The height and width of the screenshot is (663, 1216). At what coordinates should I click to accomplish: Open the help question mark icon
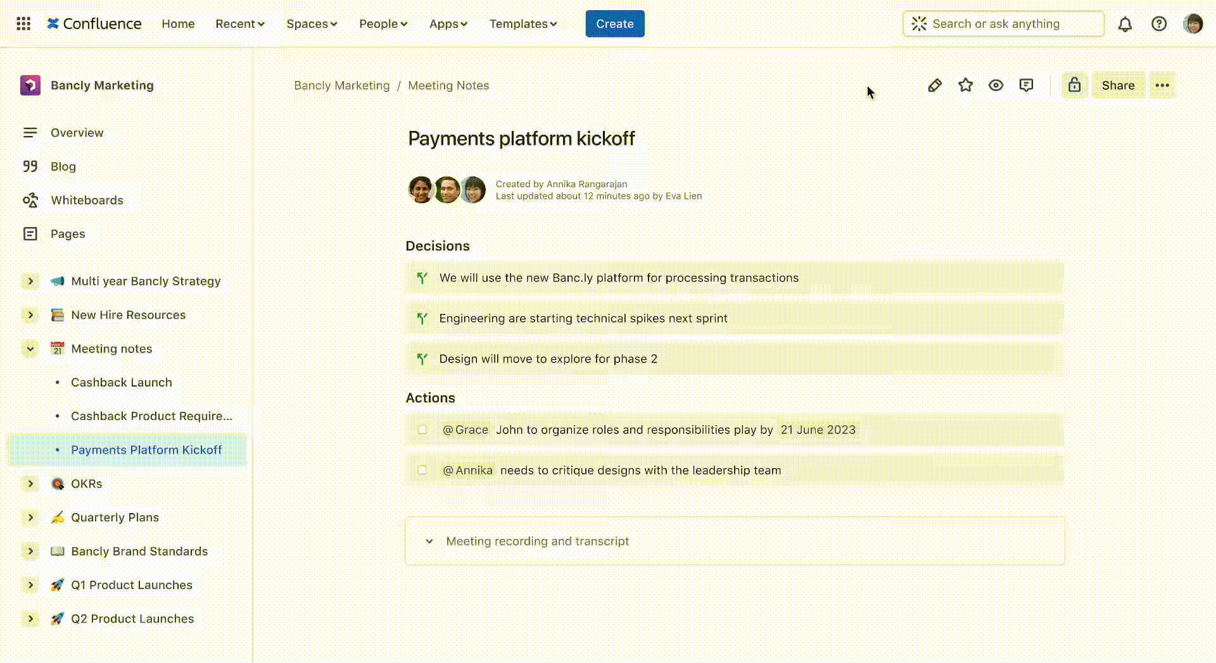1159,24
